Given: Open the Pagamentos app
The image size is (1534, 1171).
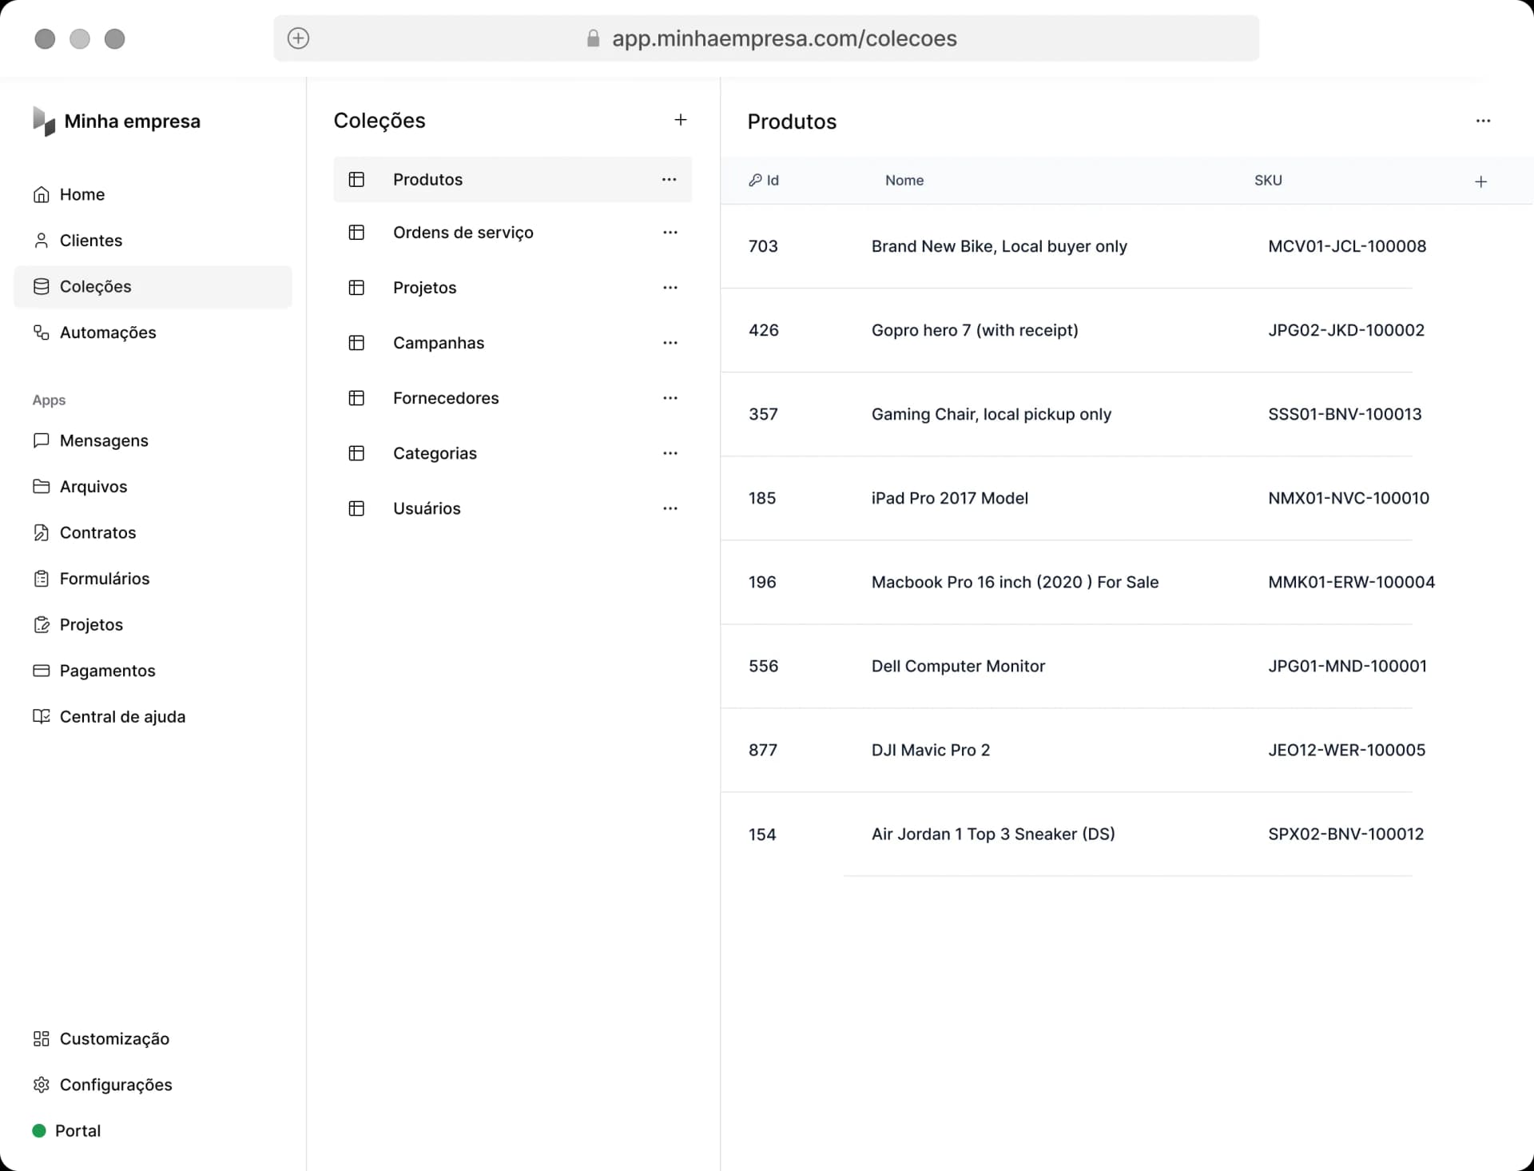Looking at the screenshot, I should (x=108, y=671).
